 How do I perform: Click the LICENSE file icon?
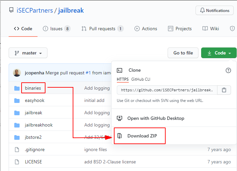17,162
